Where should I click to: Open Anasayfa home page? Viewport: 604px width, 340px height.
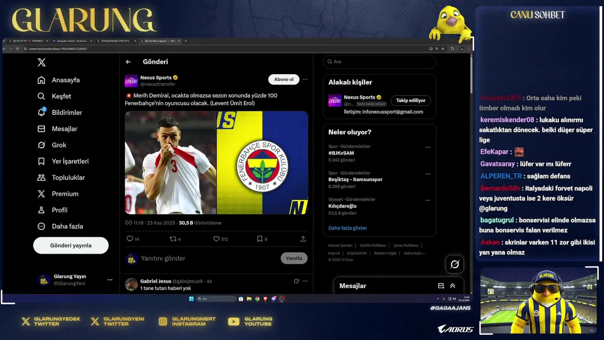click(x=59, y=80)
